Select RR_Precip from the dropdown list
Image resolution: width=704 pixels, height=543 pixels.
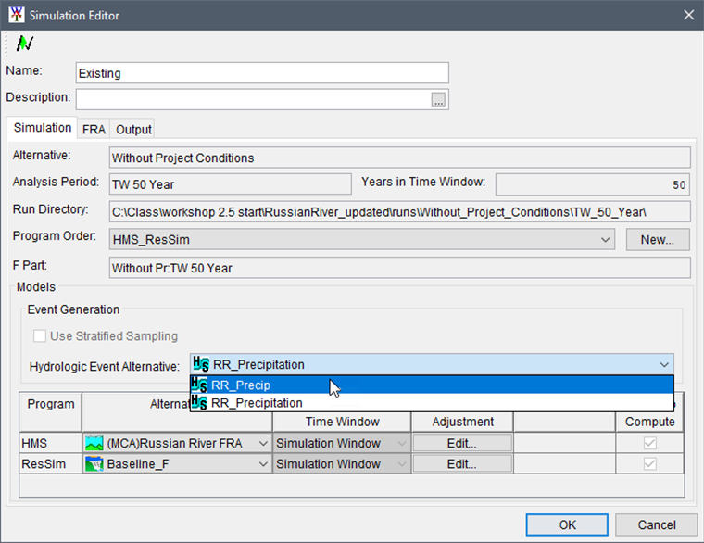click(432, 385)
